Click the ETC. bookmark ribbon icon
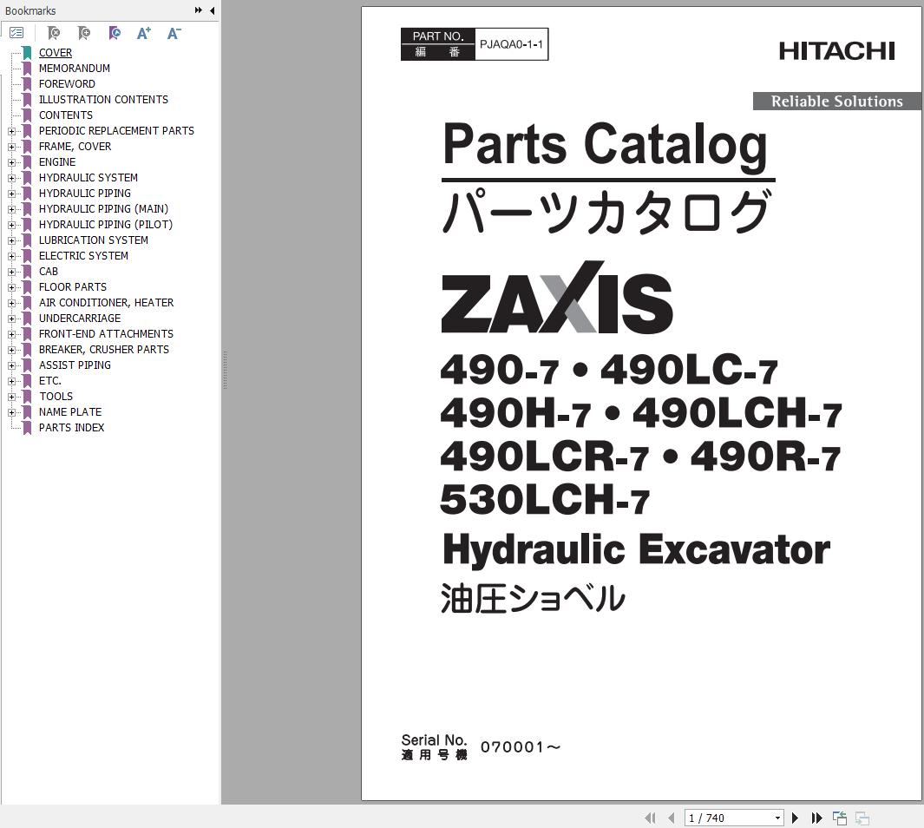The width and height of the screenshot is (924, 828). click(x=27, y=381)
